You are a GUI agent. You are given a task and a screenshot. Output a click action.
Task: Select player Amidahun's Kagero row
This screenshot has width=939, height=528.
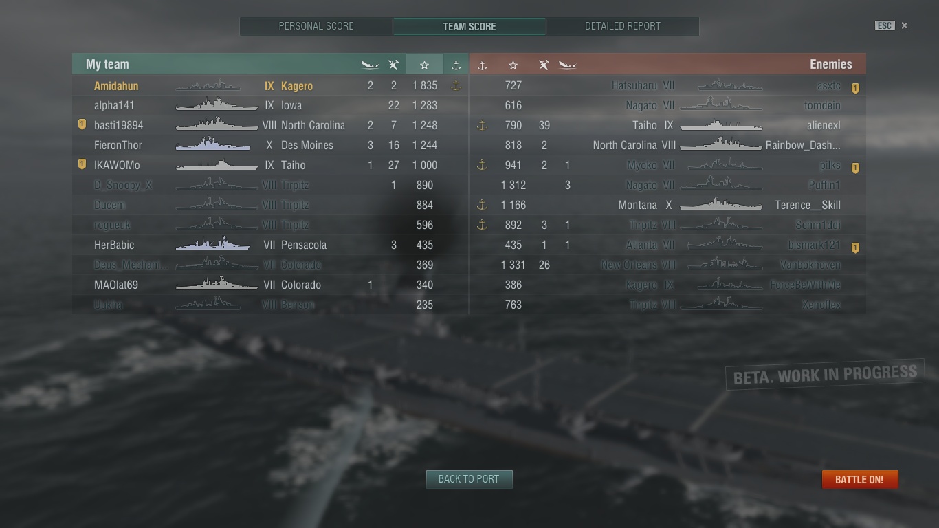[x=270, y=86]
